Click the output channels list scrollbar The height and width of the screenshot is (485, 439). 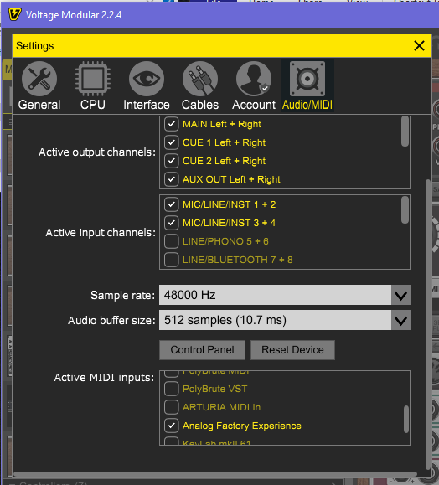[x=405, y=132]
